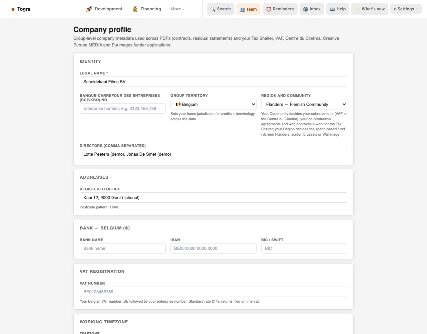Open the Financing menu
The image size is (427, 334).
coord(147,9)
